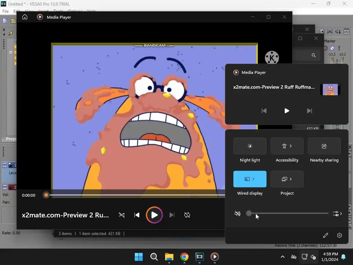Open Windows Start menu

[139, 257]
